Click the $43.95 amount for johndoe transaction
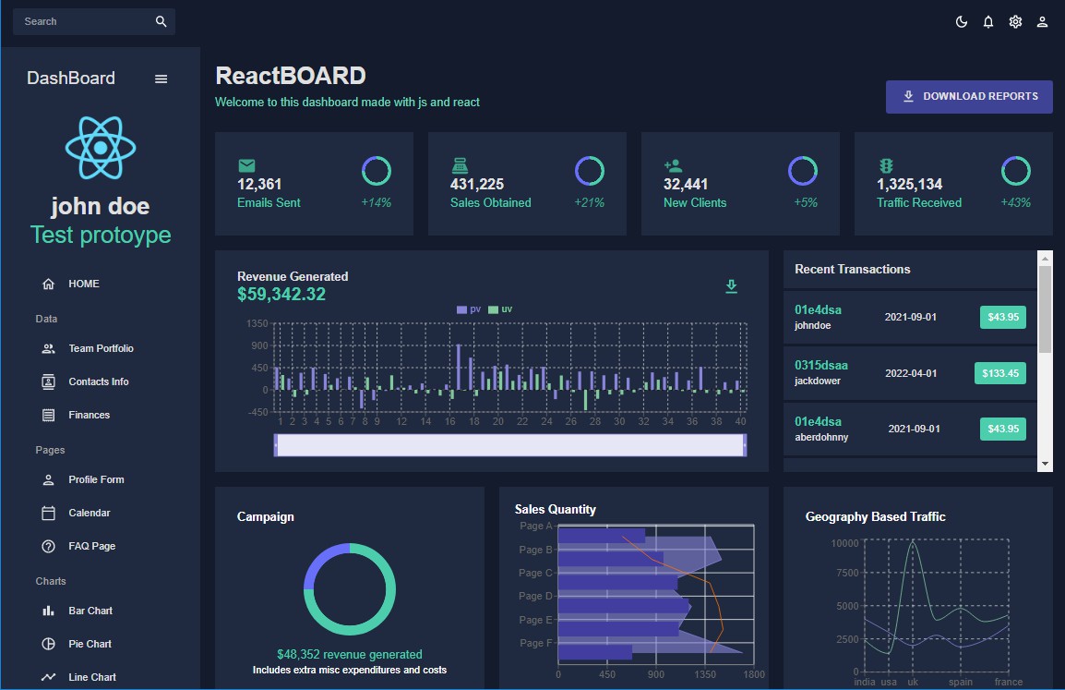 [1002, 317]
